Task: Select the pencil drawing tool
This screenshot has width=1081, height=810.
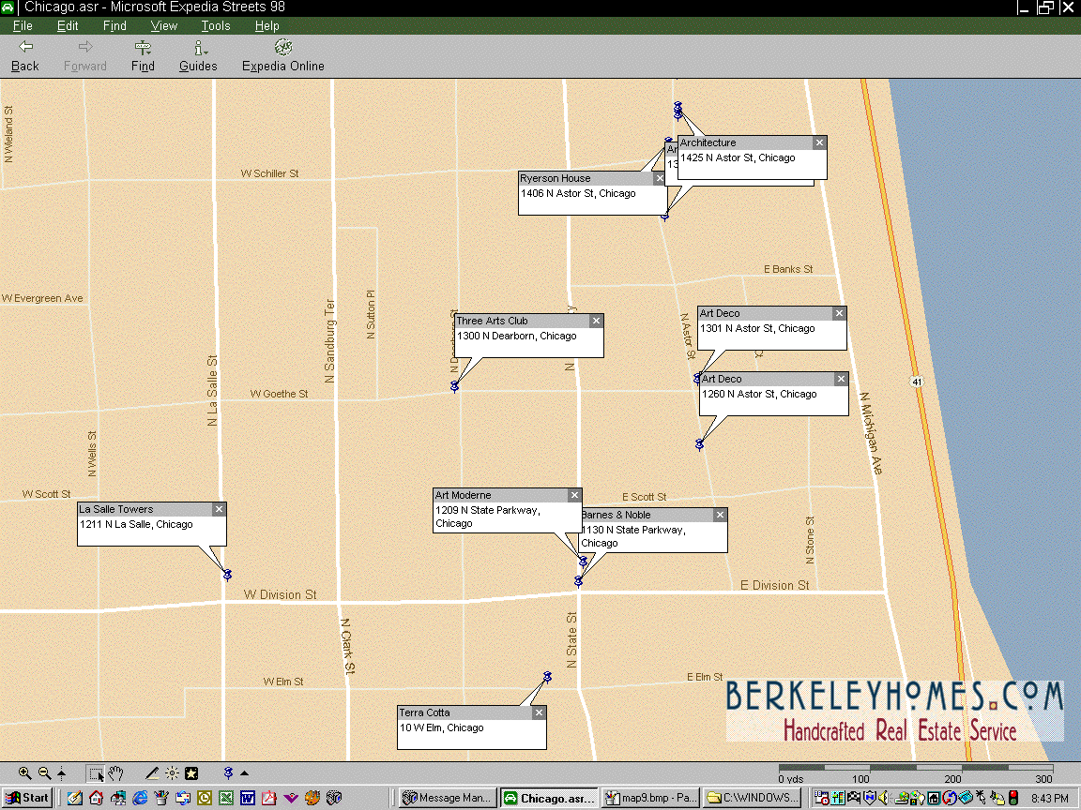Action: coord(152,773)
